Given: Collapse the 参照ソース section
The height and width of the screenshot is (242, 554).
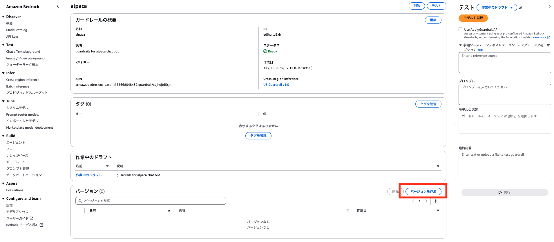Looking at the screenshot, I should [x=460, y=45].
